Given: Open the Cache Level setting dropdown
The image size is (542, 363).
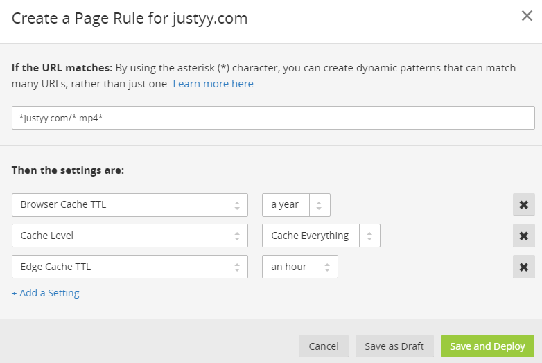Looking at the screenshot, I should tap(130, 236).
